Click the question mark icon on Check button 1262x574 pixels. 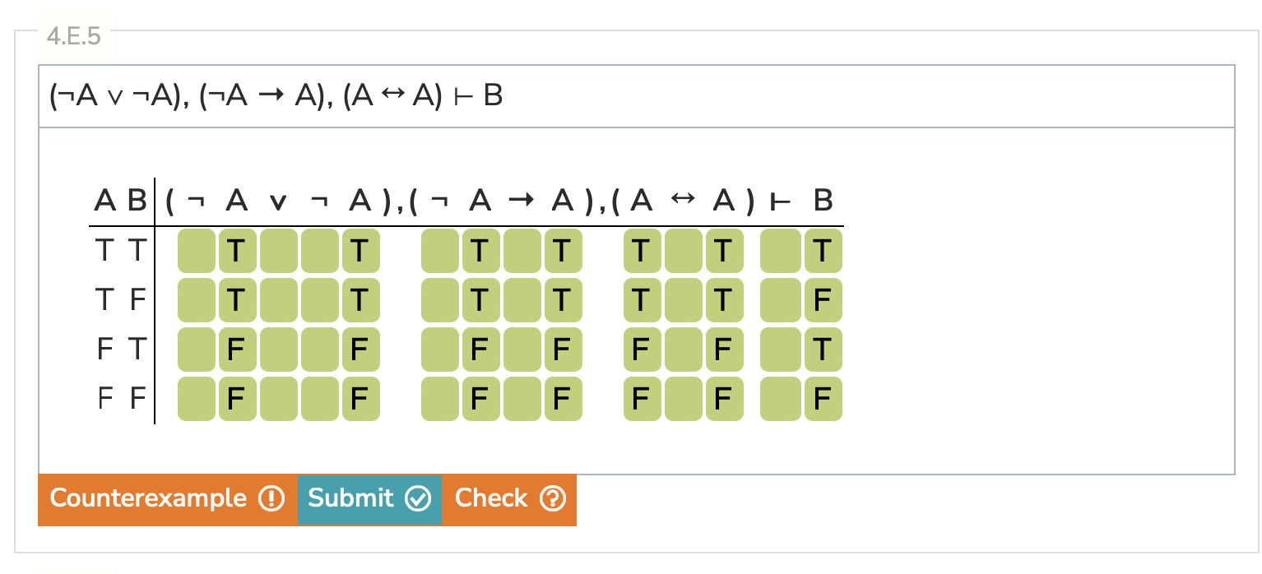tap(554, 499)
